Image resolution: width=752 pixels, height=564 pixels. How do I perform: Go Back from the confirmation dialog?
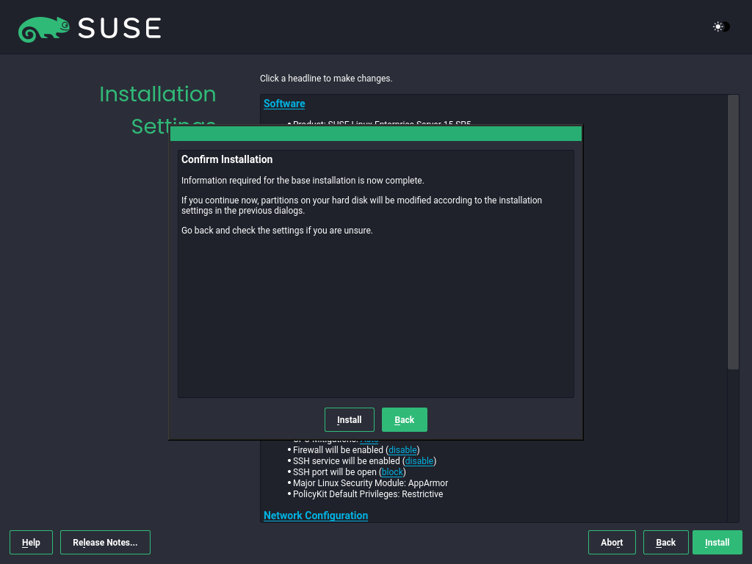pos(404,419)
